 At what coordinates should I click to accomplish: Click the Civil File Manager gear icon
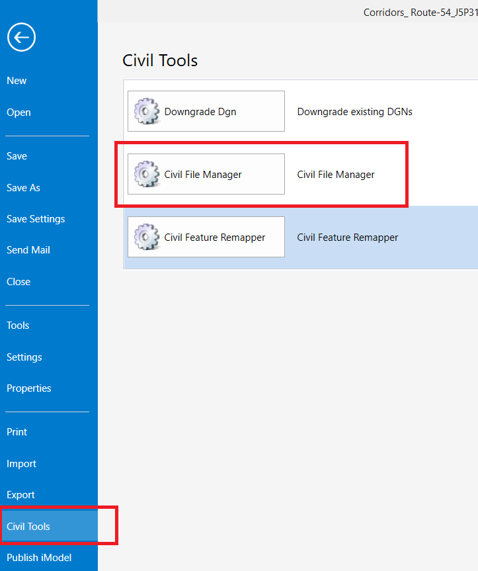(147, 174)
